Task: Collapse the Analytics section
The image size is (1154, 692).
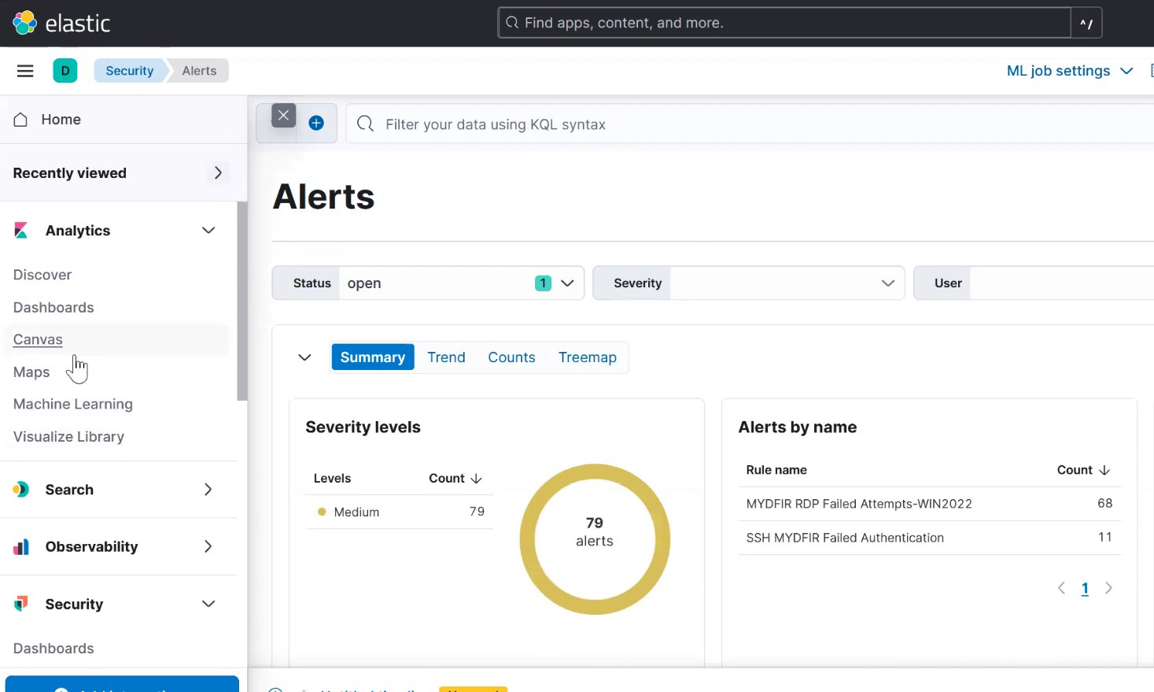Action: pyautogui.click(x=208, y=231)
